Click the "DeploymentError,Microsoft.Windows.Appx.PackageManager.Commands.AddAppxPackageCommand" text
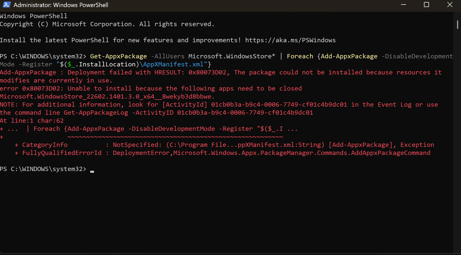 272,153
